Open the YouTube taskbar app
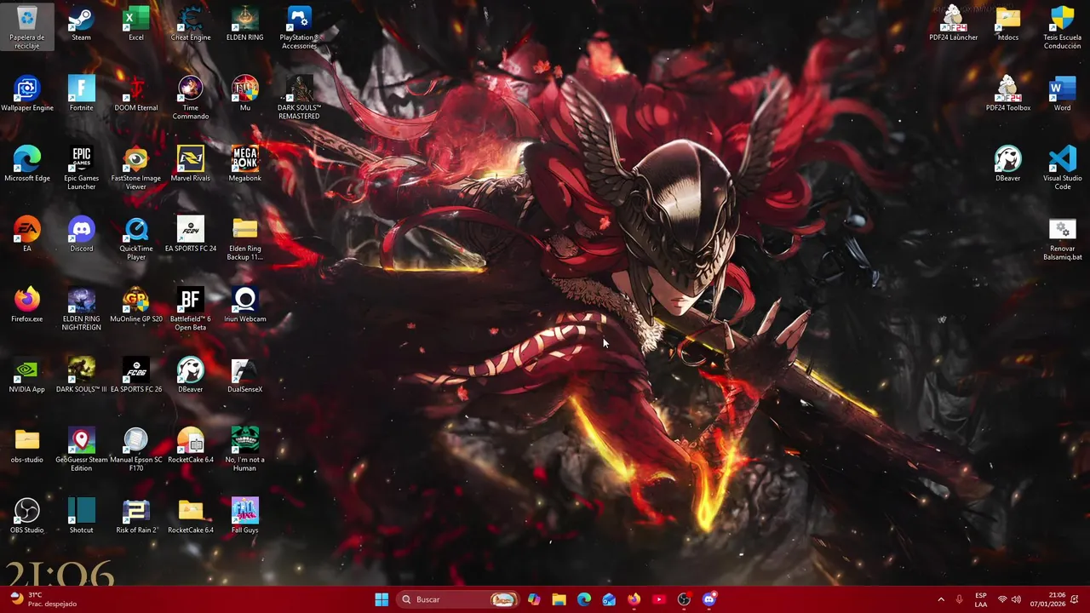1090x613 pixels. [658, 599]
